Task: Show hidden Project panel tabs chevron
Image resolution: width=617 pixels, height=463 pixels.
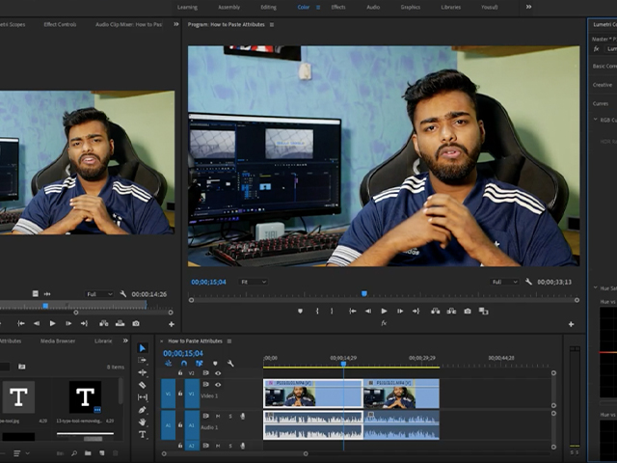Action: 125,340
